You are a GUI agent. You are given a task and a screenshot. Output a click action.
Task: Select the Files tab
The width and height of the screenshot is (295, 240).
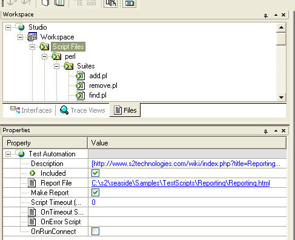tap(125, 110)
